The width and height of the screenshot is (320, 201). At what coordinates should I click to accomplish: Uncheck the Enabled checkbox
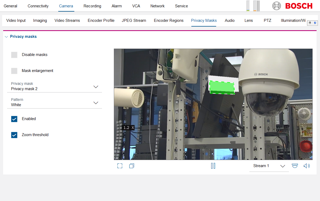[x=14, y=119]
